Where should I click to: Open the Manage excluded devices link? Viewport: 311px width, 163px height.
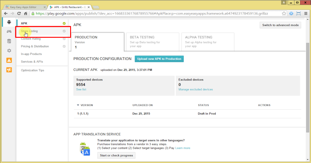click(x=196, y=89)
